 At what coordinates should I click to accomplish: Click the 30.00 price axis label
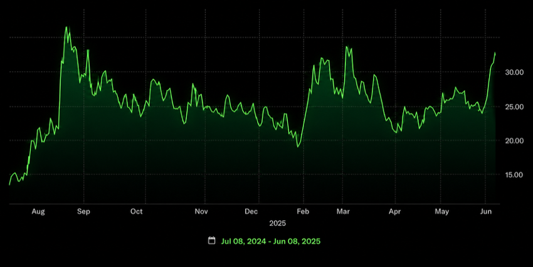point(514,72)
